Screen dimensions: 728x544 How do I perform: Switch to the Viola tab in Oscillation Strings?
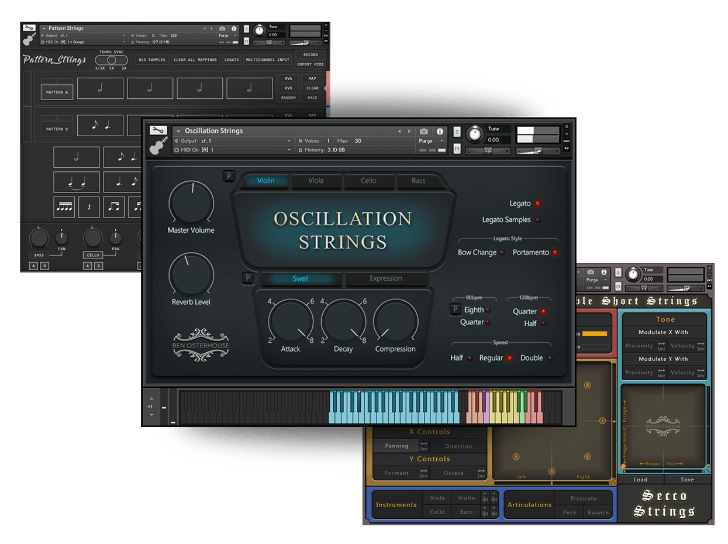[316, 181]
